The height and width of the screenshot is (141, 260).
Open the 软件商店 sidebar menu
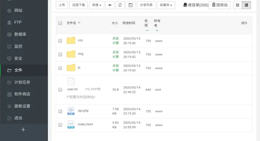coord(24,94)
